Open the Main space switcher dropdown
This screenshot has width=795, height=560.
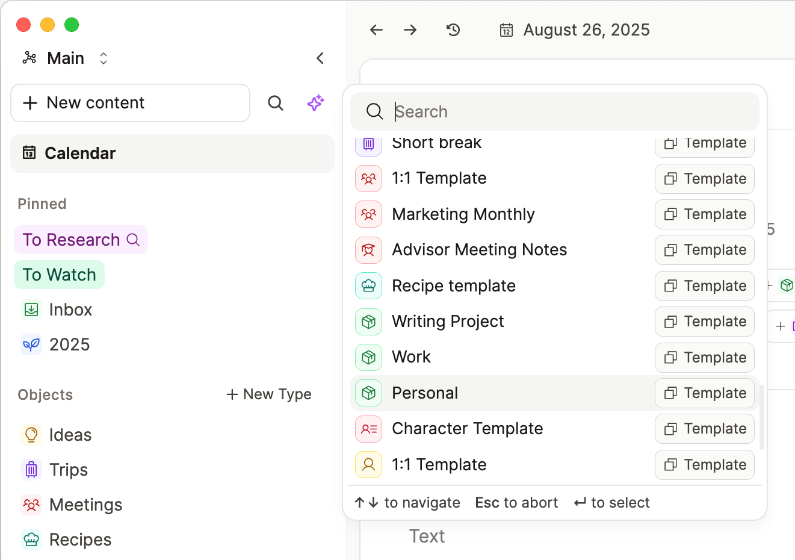point(103,58)
